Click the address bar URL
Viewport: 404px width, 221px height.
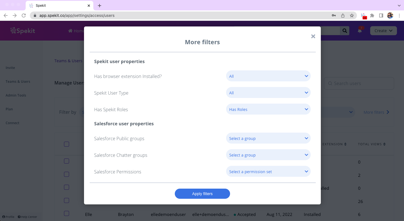coord(77,15)
